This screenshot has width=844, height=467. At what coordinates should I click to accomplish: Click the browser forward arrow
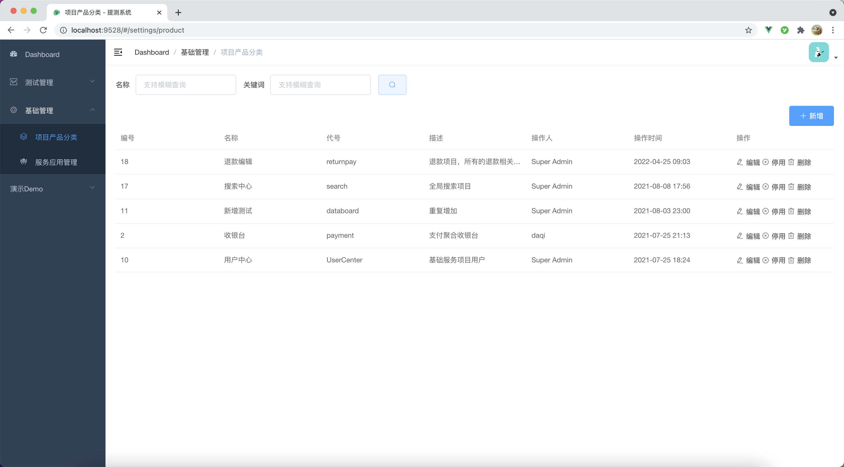point(27,30)
